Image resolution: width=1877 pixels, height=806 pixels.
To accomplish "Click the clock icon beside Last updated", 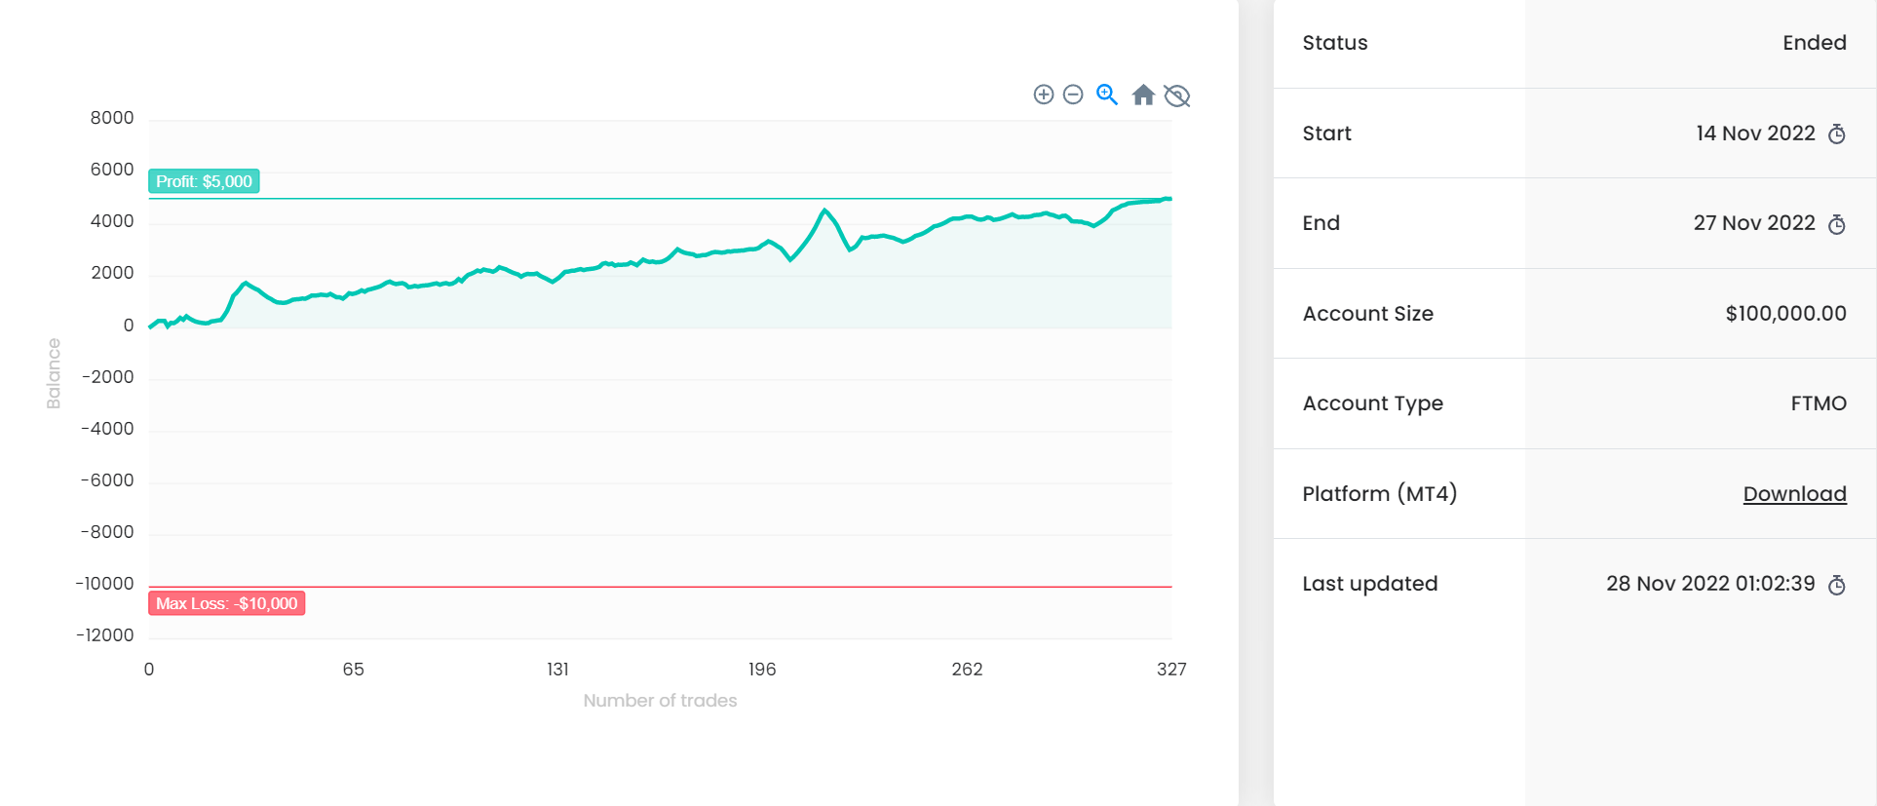I will 1837,585.
